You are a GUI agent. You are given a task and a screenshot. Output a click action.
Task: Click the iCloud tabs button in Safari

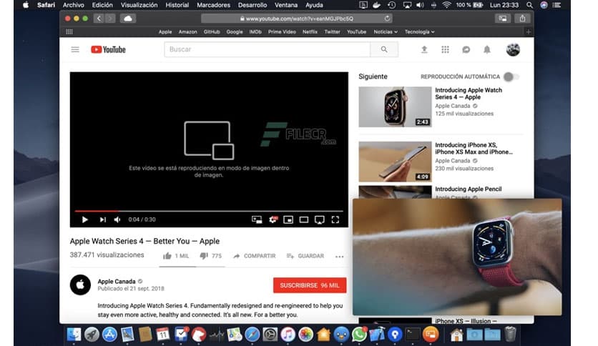pyautogui.click(x=128, y=19)
